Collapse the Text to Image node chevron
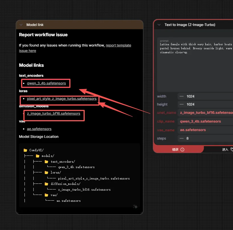 click(x=159, y=25)
